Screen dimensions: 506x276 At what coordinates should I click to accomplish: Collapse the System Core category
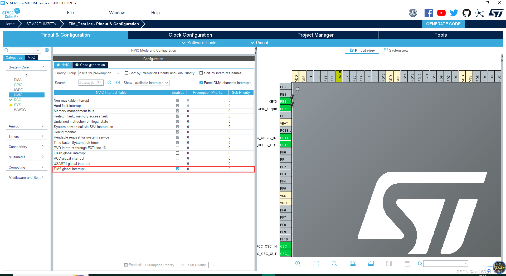click(x=43, y=67)
